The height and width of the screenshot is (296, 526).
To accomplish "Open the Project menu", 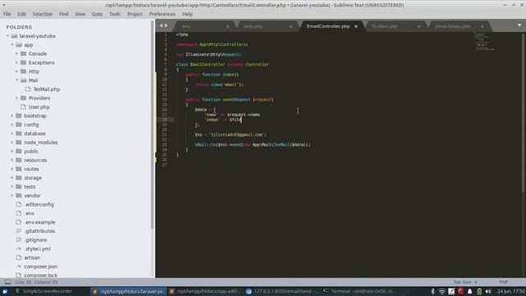I will coord(135,14).
